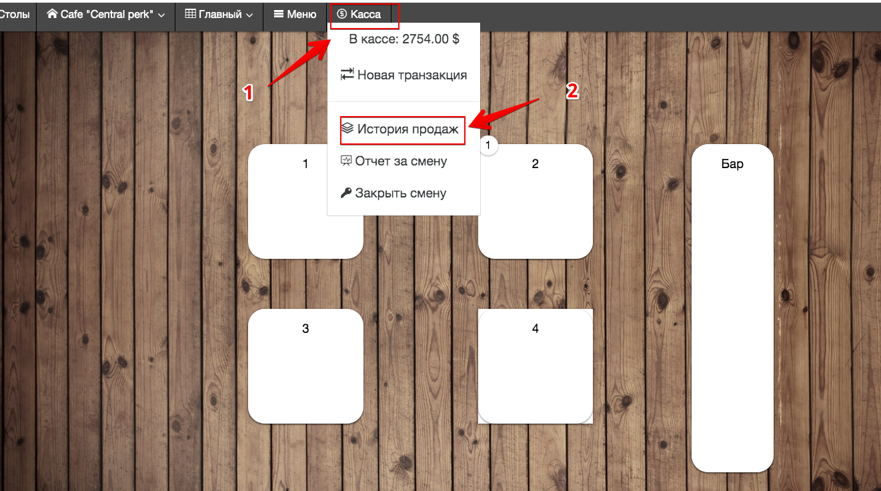881x491 pixels.
Task: Click the В кассе balance line
Action: tap(403, 39)
